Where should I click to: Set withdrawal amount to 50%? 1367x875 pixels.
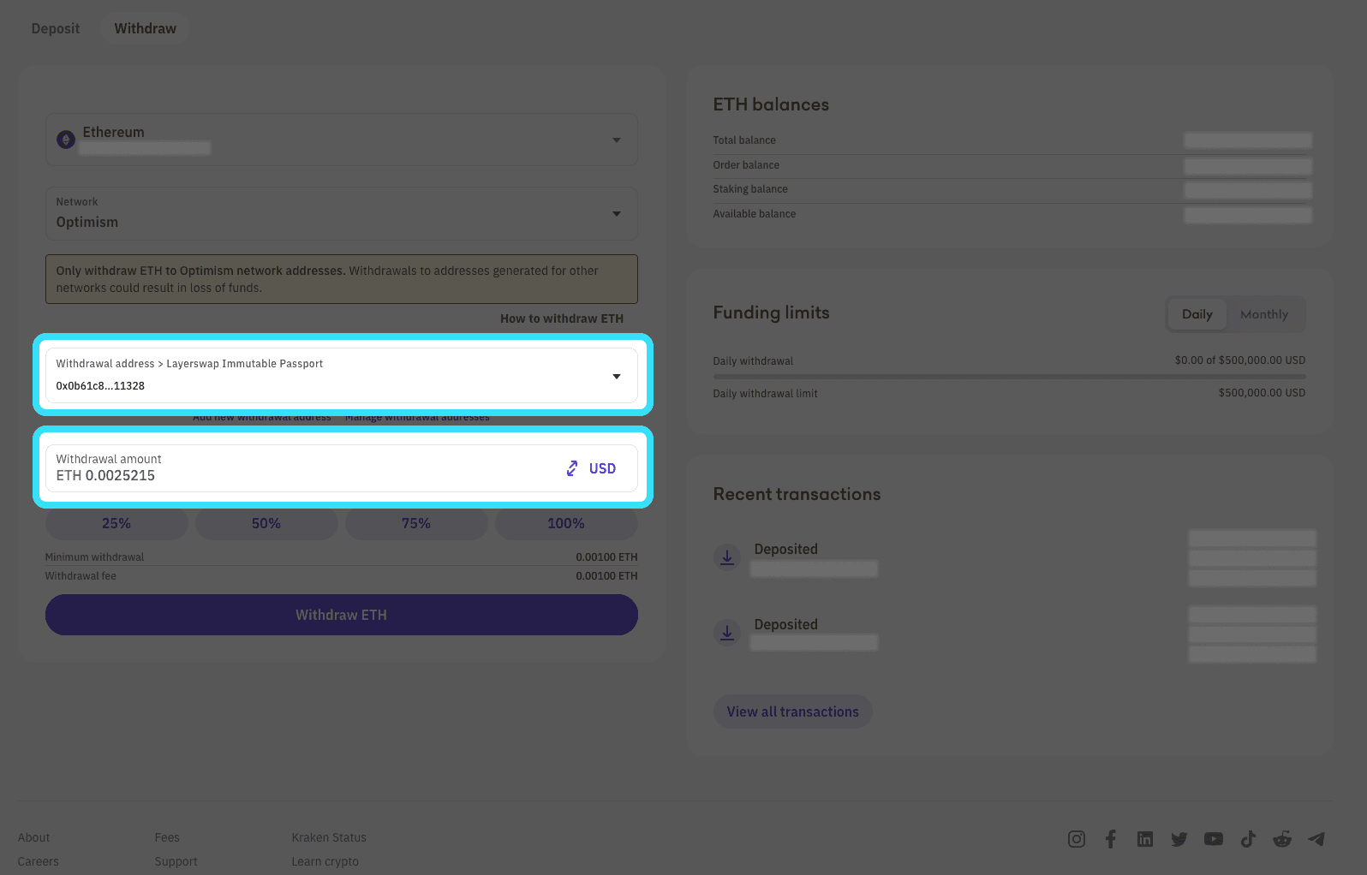pyautogui.click(x=266, y=523)
